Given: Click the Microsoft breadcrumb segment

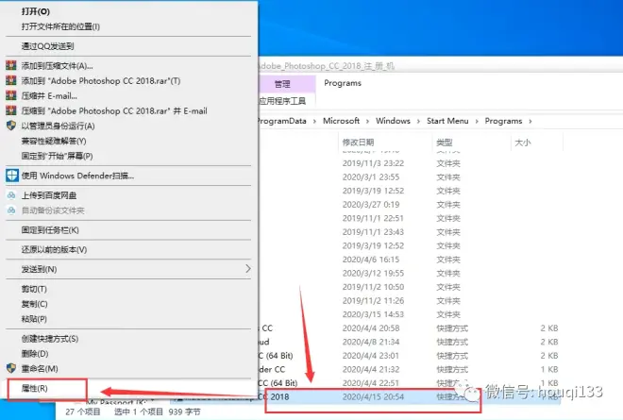Looking at the screenshot, I should [x=342, y=121].
